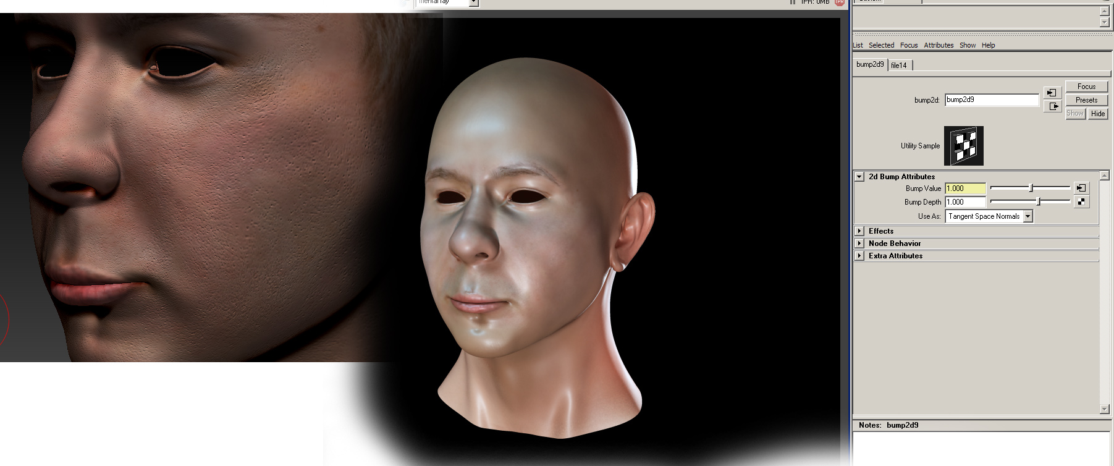Viewport: 1114px width, 466px height.
Task: Open the Presets button
Action: pyautogui.click(x=1086, y=100)
